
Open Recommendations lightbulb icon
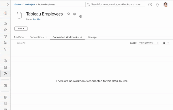[5, 49]
